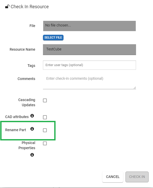
Task: Tick the CAD attributes checkbox
Action: pos(45,117)
